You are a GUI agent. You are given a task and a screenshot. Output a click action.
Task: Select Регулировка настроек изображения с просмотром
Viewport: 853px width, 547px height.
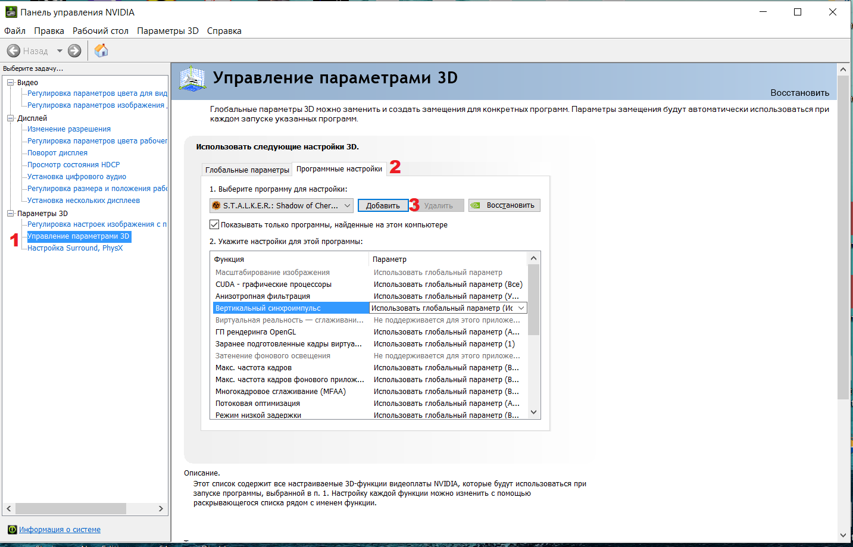click(x=97, y=224)
